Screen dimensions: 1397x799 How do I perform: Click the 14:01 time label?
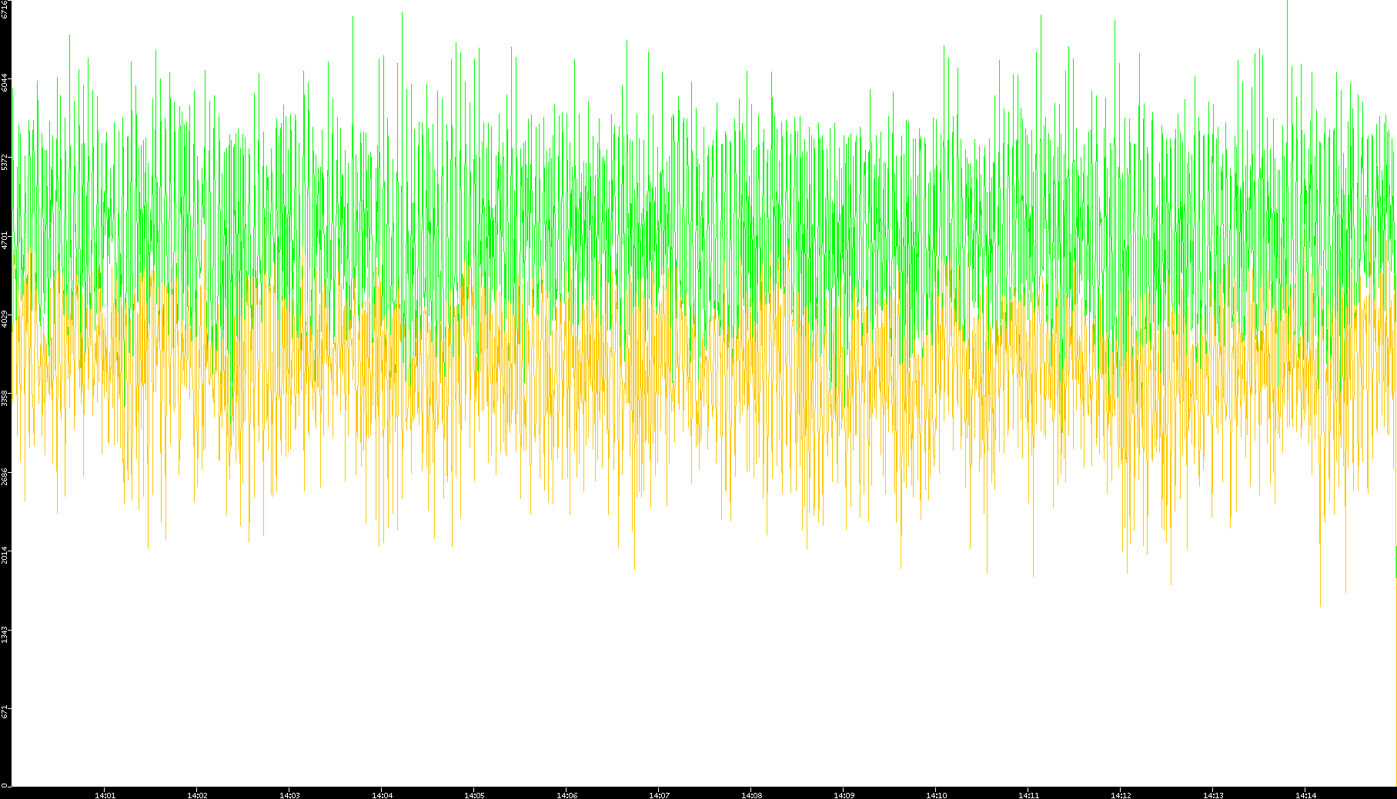(x=105, y=795)
